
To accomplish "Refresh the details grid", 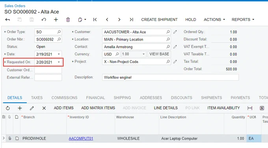I will (8, 108).
